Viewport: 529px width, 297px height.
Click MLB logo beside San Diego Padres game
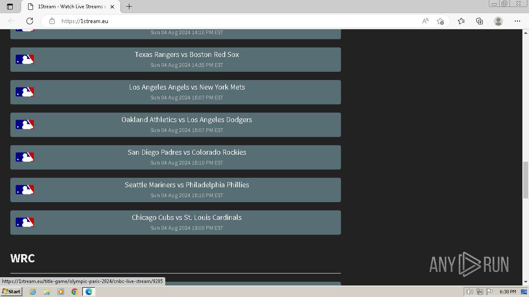[x=25, y=157]
